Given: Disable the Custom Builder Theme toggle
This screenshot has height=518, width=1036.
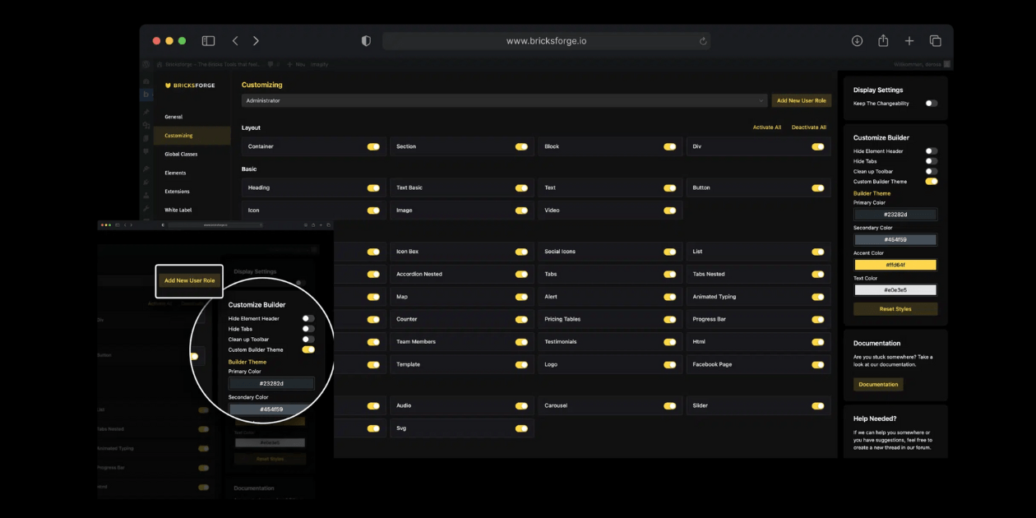Looking at the screenshot, I should click(x=932, y=181).
